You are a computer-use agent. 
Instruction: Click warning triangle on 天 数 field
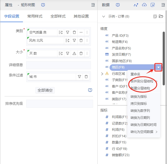click(x=74, y=53)
